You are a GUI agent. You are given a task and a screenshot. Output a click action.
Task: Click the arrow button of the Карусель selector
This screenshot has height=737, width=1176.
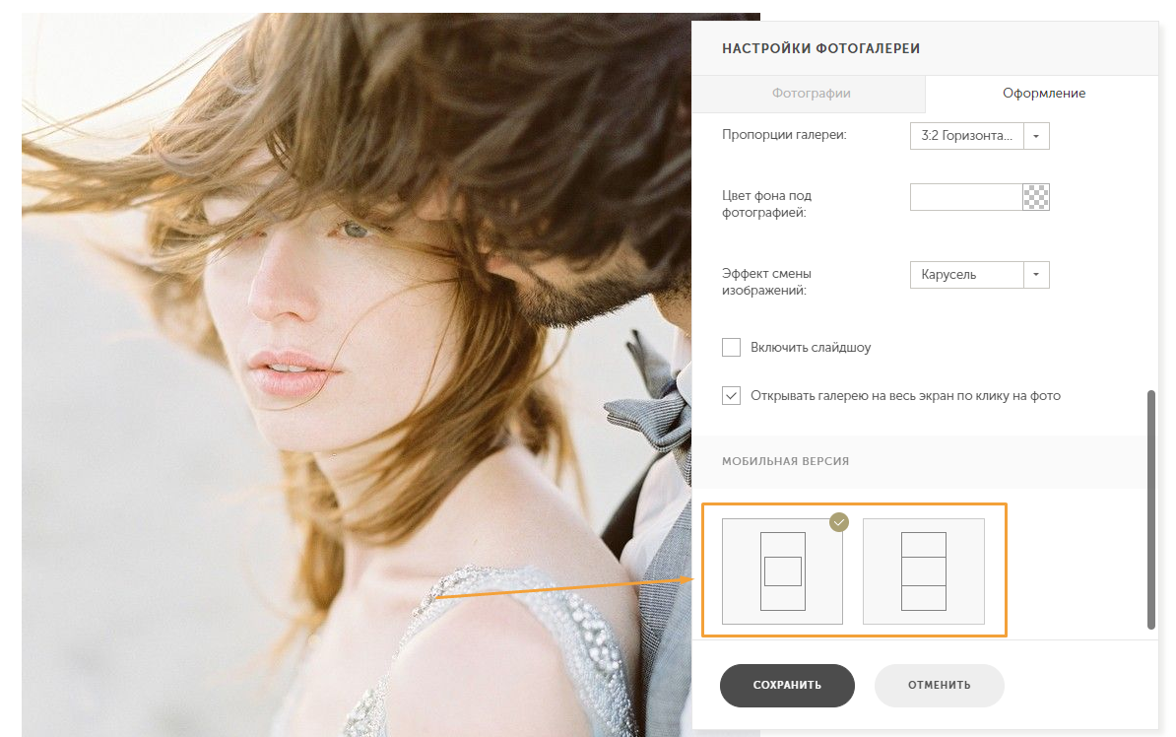(1036, 275)
